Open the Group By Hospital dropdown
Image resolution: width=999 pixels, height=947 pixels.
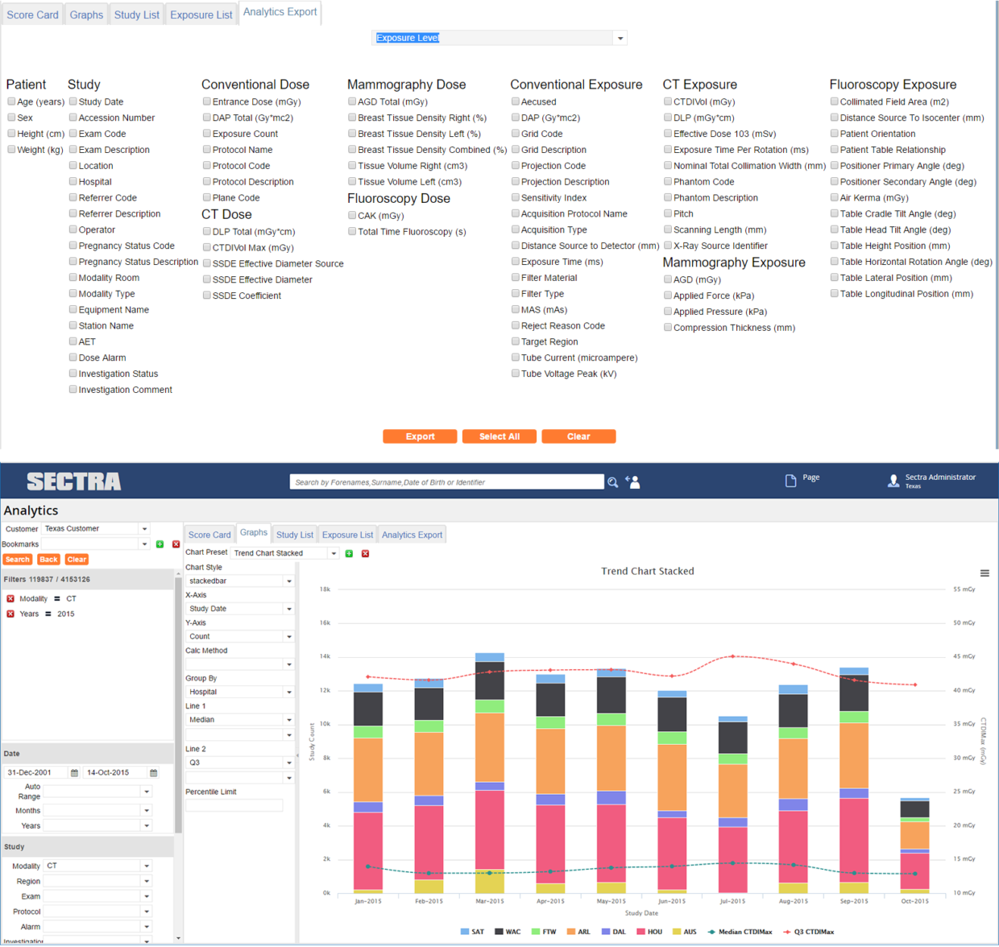[x=288, y=692]
